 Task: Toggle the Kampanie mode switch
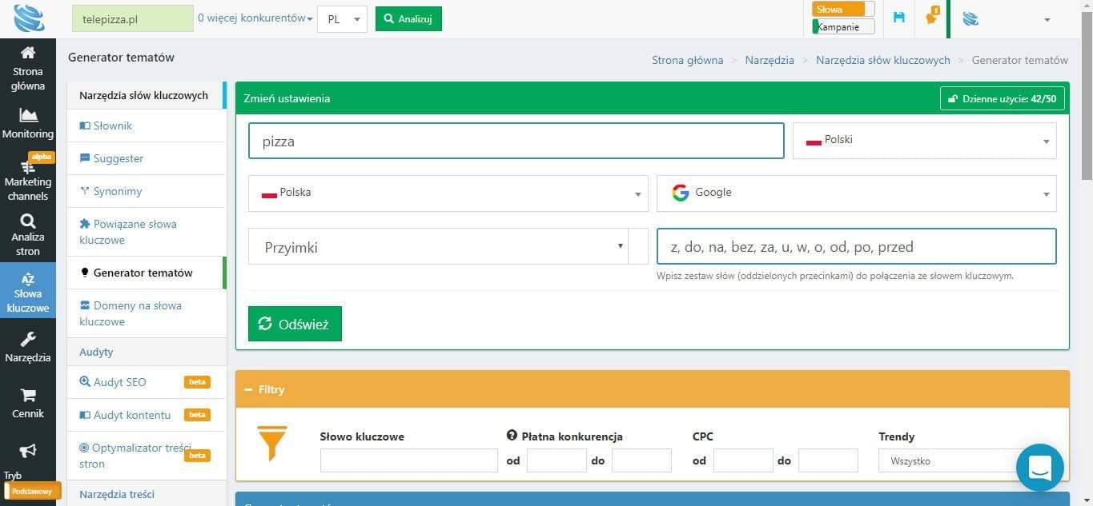click(x=842, y=27)
